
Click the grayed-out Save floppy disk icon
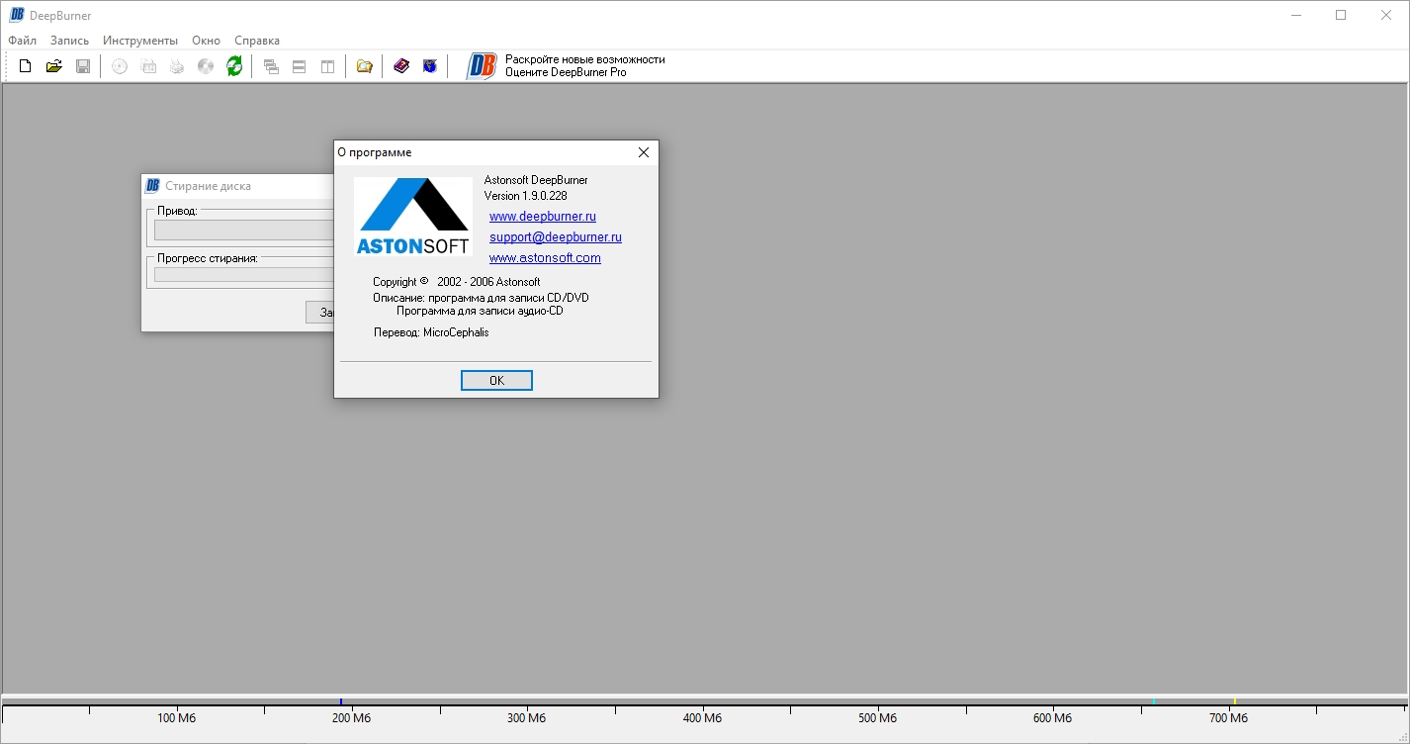click(x=83, y=66)
